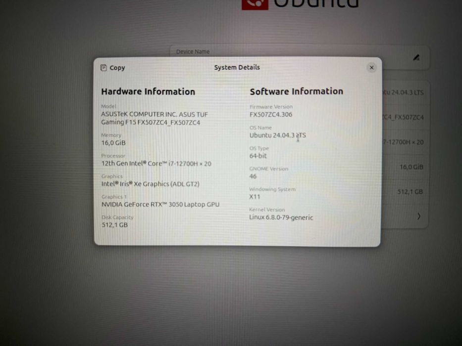Click the windowing system value 'X11'
The width and height of the screenshot is (462, 346).
(x=255, y=197)
